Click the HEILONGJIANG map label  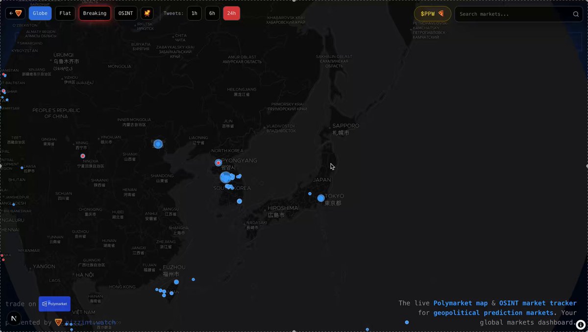(x=242, y=89)
